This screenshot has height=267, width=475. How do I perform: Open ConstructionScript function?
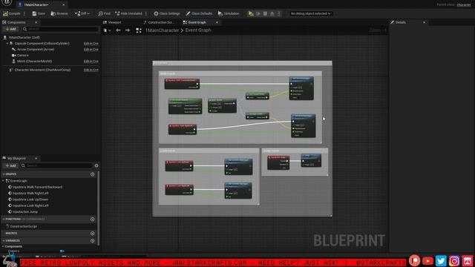pyautogui.click(x=23, y=226)
